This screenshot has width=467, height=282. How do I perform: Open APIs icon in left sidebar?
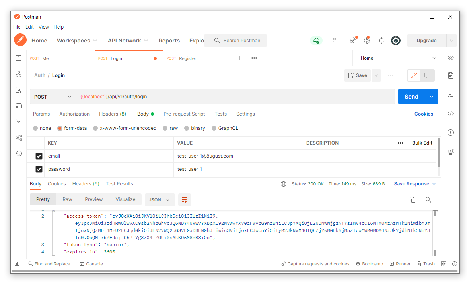(x=19, y=74)
